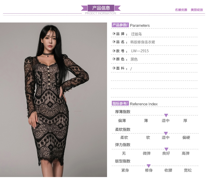Click the purple triangle on the 柔软指数 scale
Viewport: 208px width, 184px height.
point(166,133)
